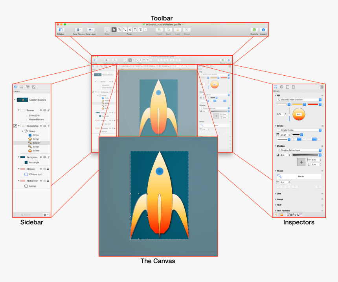Screen dimensions: 338x282
Task: Collapse the Group in Rocketship layer
Action: click(22, 131)
